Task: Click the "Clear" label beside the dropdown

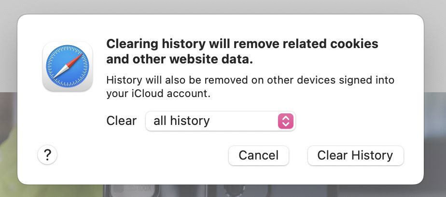Action: tap(121, 121)
